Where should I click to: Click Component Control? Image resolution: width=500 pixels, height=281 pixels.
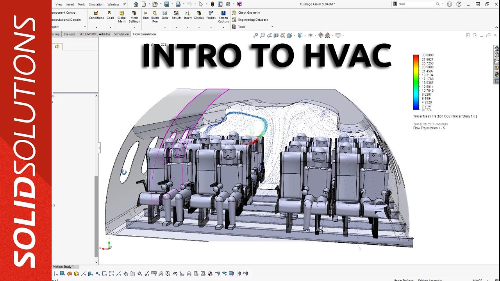[64, 12]
